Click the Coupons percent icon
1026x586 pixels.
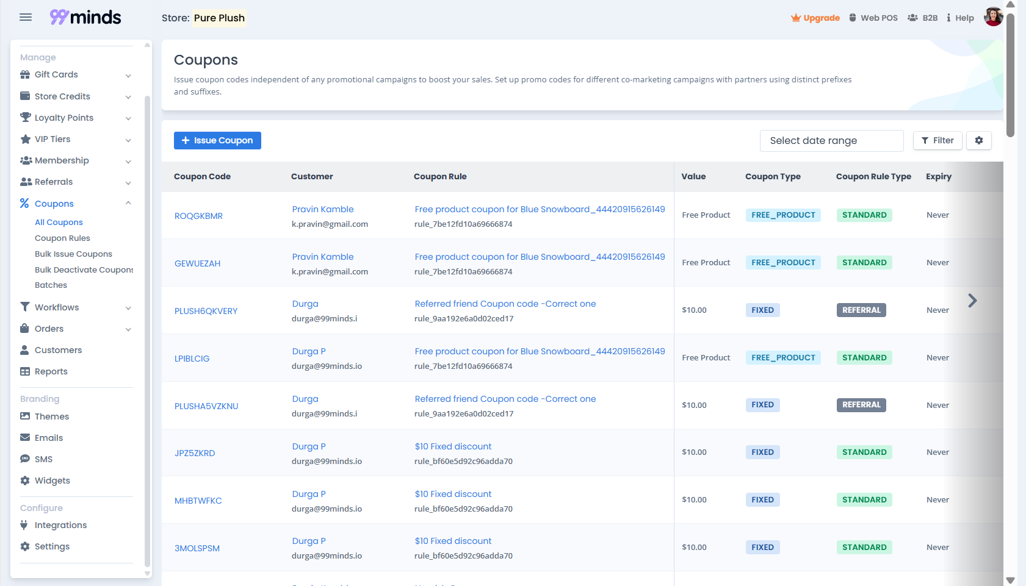[24, 203]
